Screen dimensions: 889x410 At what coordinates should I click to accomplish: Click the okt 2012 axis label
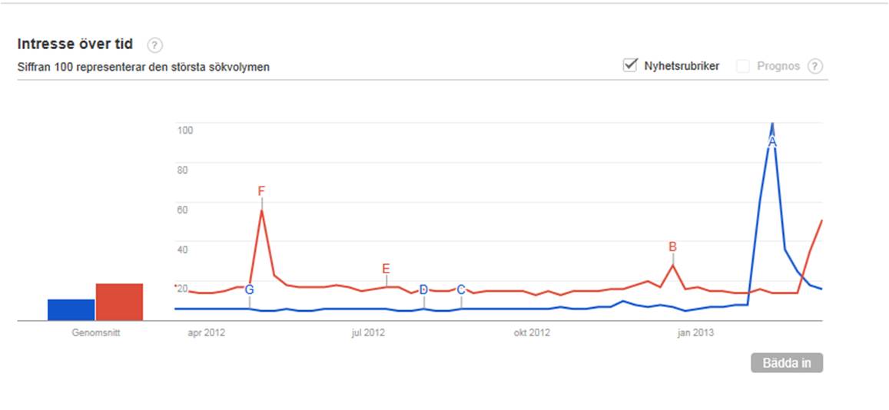coord(532,332)
